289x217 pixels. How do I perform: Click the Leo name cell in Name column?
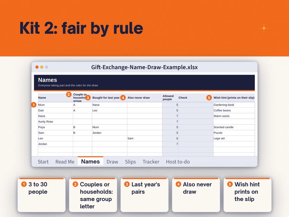[x=55, y=138]
